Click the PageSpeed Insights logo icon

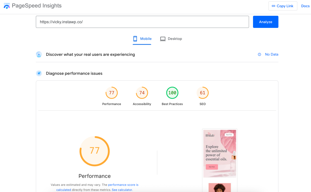click(x=7, y=5)
